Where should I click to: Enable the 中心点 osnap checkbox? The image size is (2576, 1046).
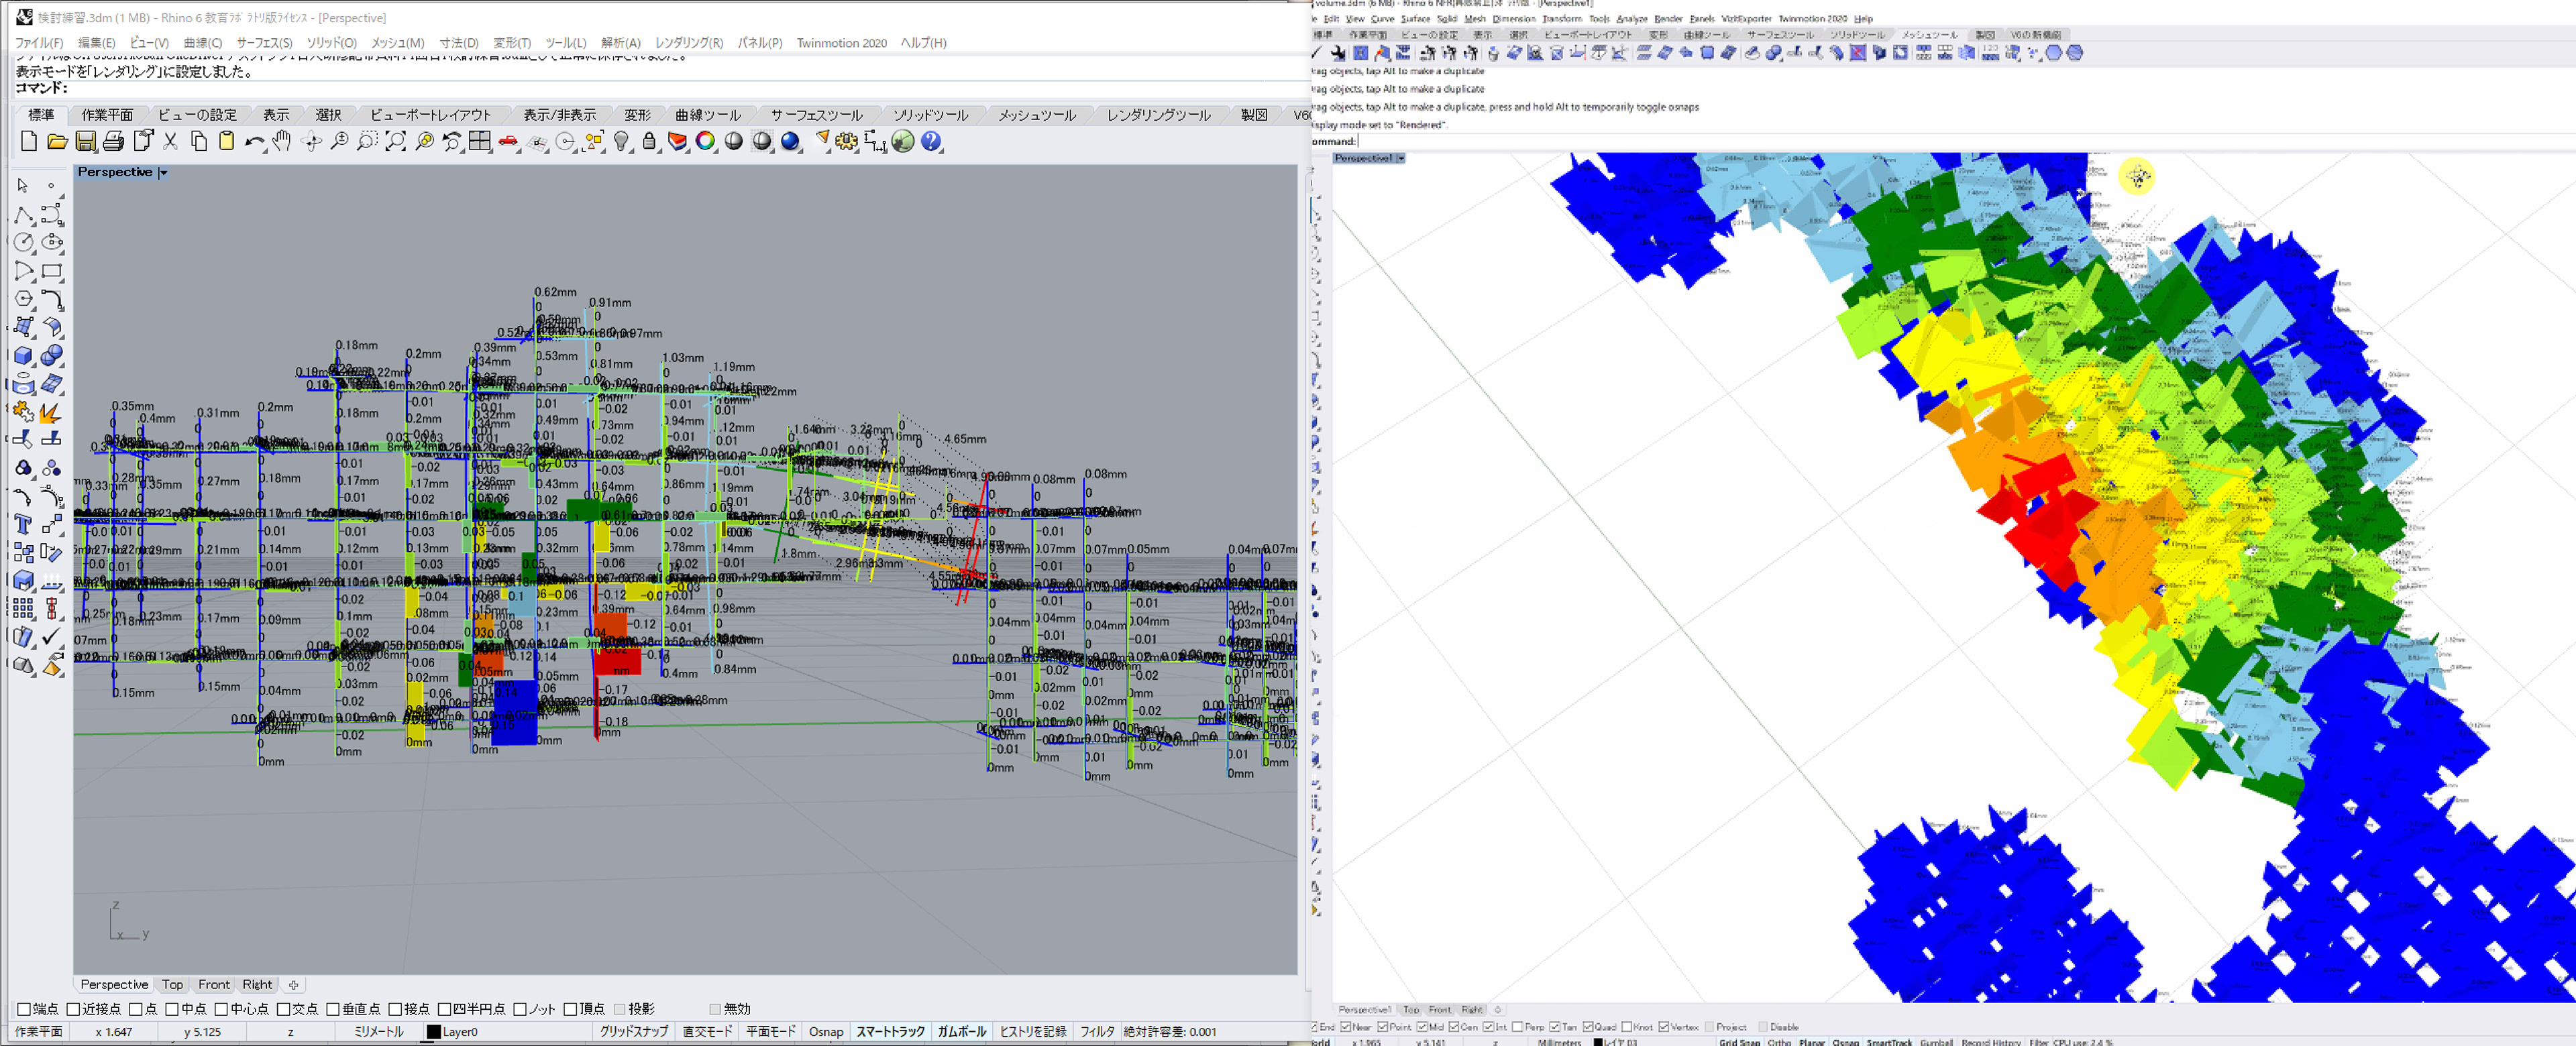222,1009
